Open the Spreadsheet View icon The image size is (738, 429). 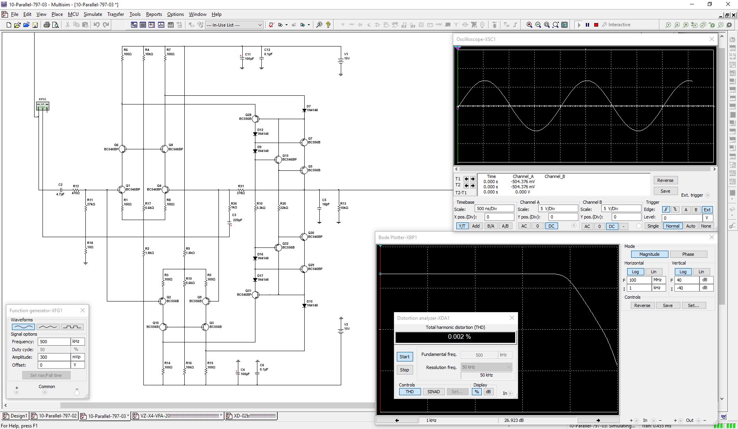[x=143, y=25]
